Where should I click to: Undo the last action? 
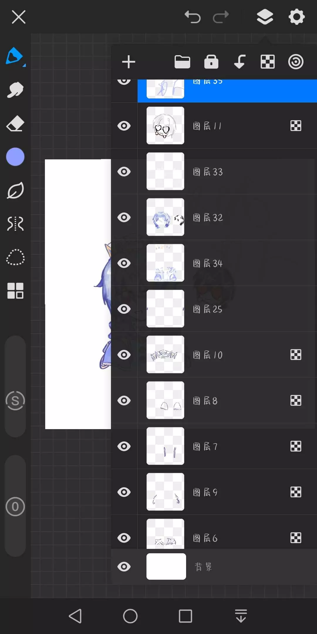193,17
